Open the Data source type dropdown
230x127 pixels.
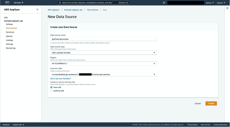pyautogui.click(x=104, y=53)
